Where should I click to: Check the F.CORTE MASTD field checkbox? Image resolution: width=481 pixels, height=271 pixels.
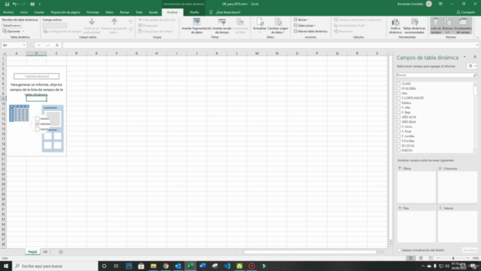(398, 98)
